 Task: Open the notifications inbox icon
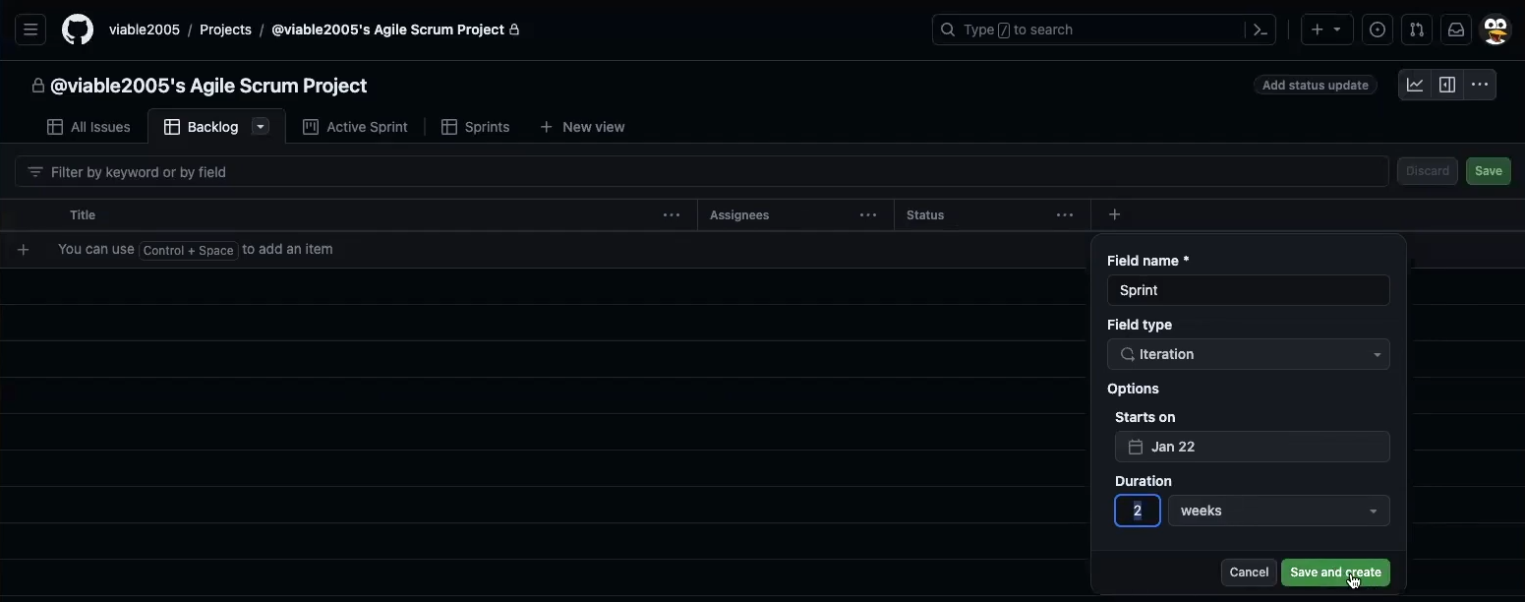(1456, 30)
